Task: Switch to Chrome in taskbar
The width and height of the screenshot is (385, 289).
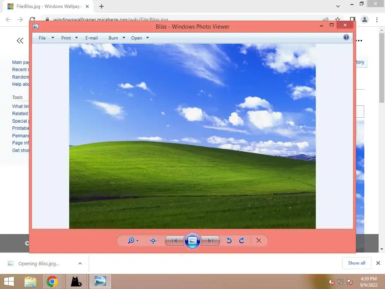Action: 52,281
